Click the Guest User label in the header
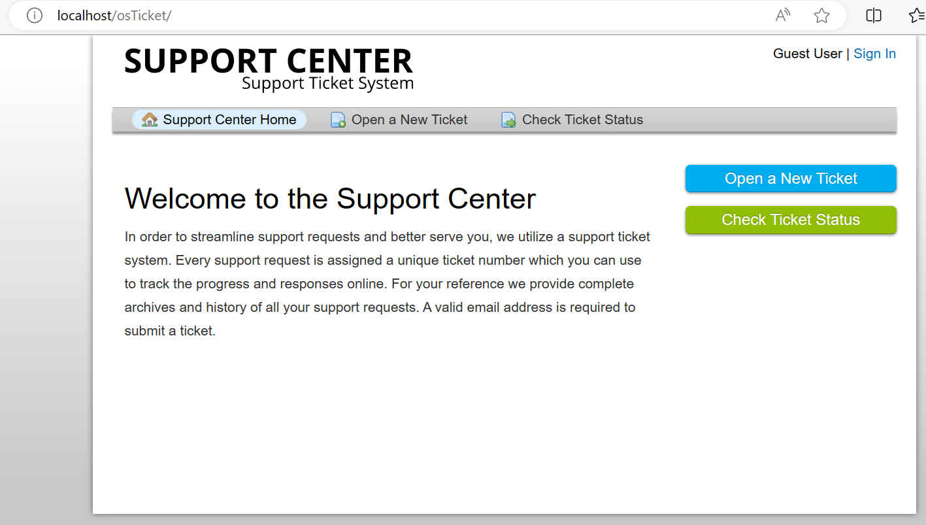This screenshot has width=926, height=525. 807,54
